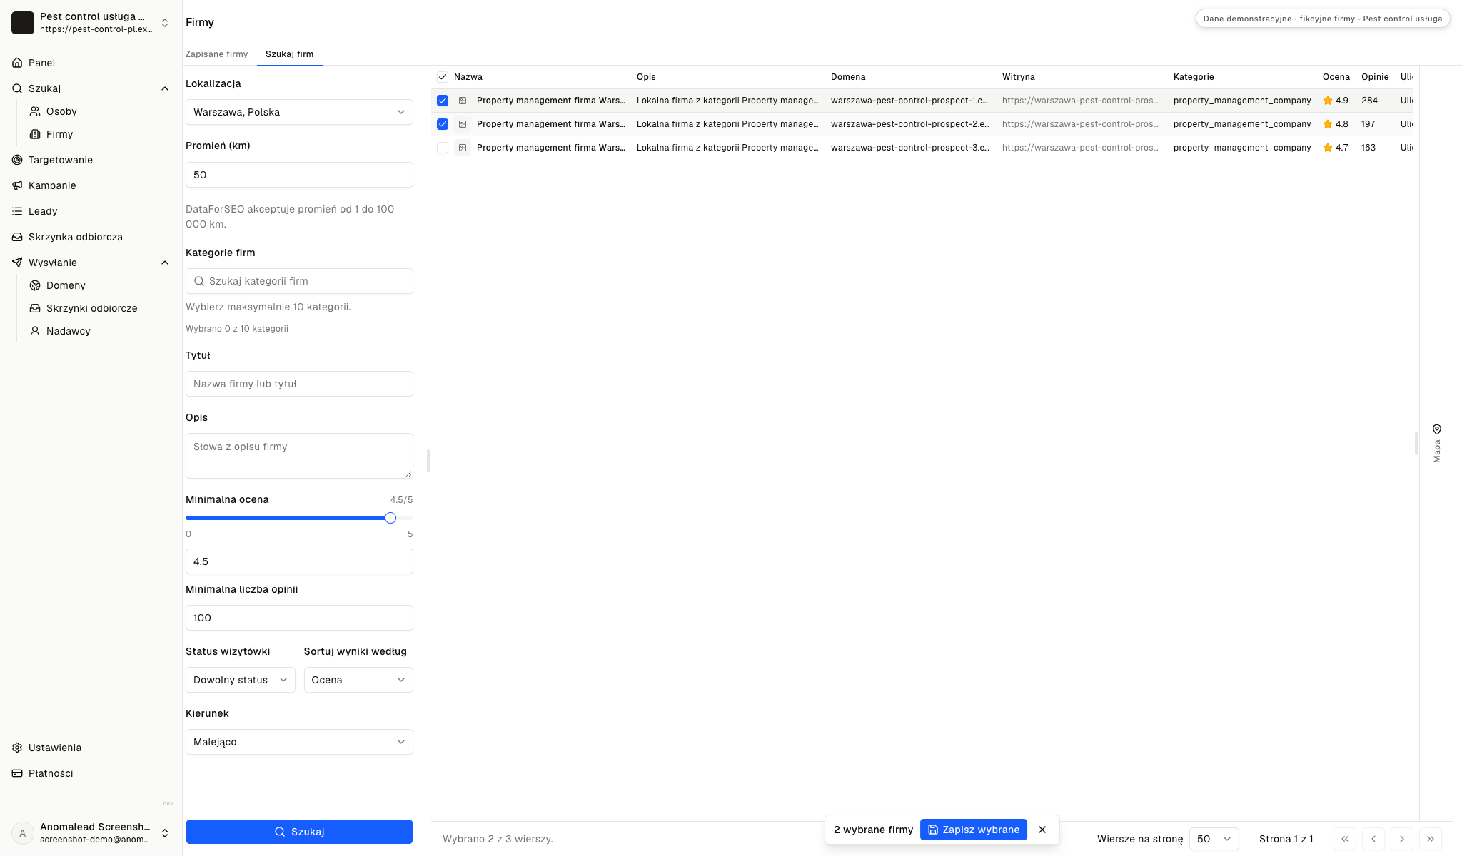The image size is (1462, 856).
Task: Collapse the Wysyłanie sidebar section
Action: tap(165, 263)
